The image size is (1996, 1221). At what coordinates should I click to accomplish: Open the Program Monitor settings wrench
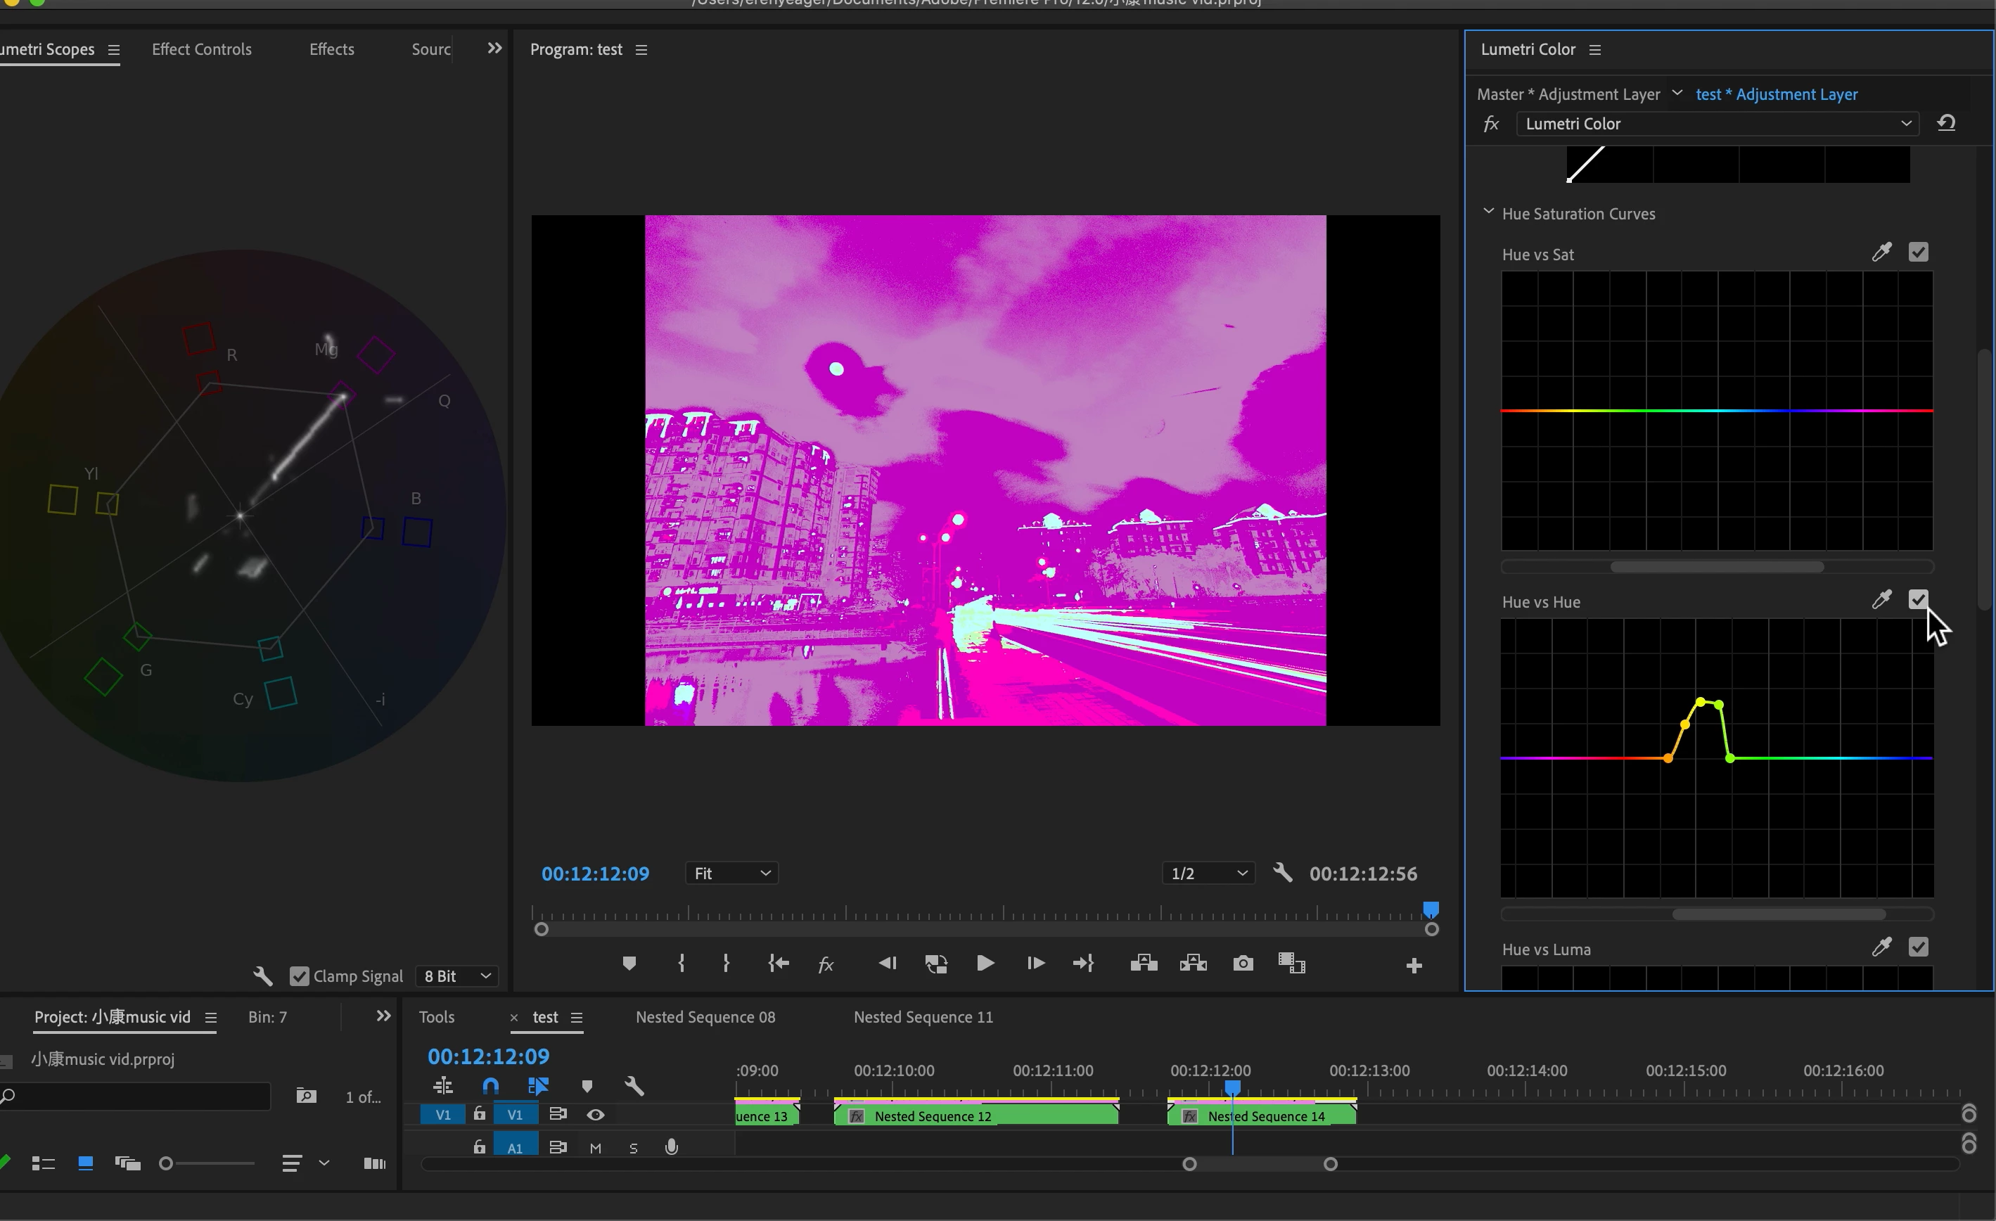pos(1282,873)
